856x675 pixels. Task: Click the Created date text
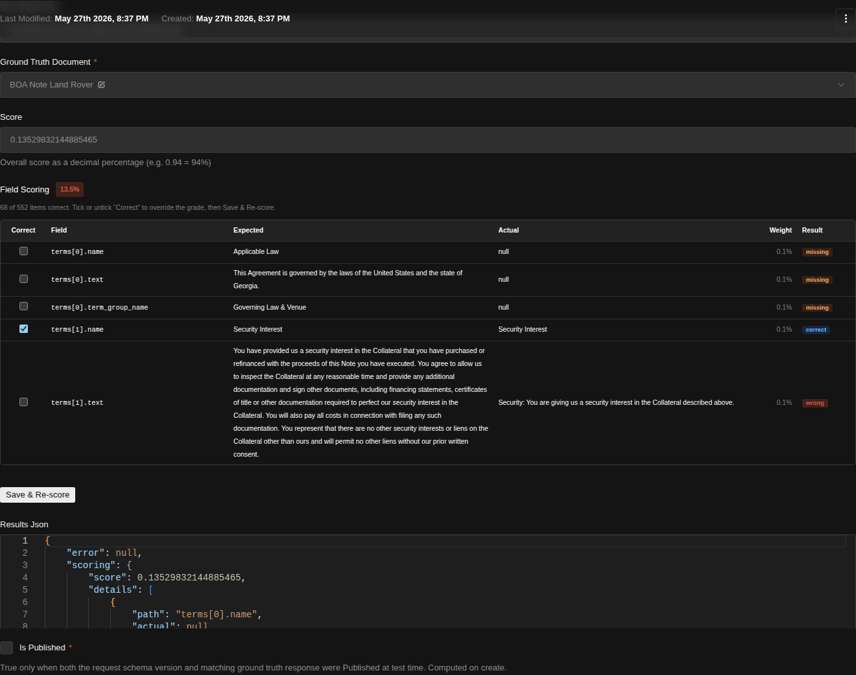coord(243,19)
